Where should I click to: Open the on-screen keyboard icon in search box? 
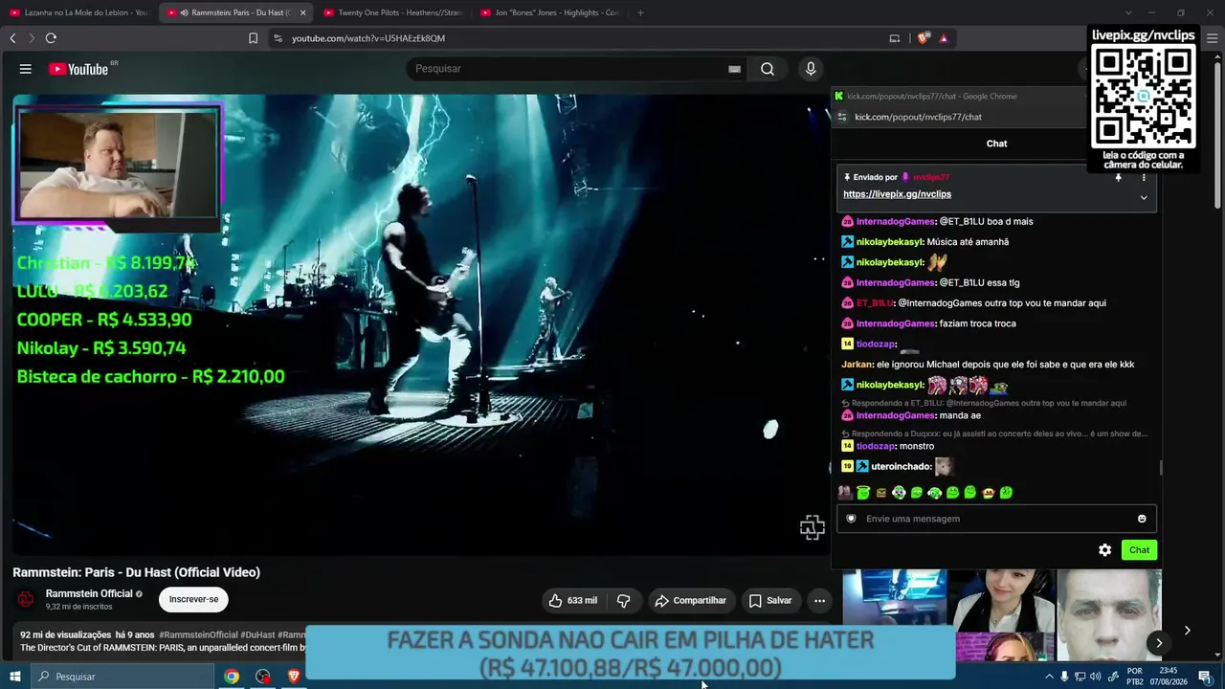tap(734, 69)
